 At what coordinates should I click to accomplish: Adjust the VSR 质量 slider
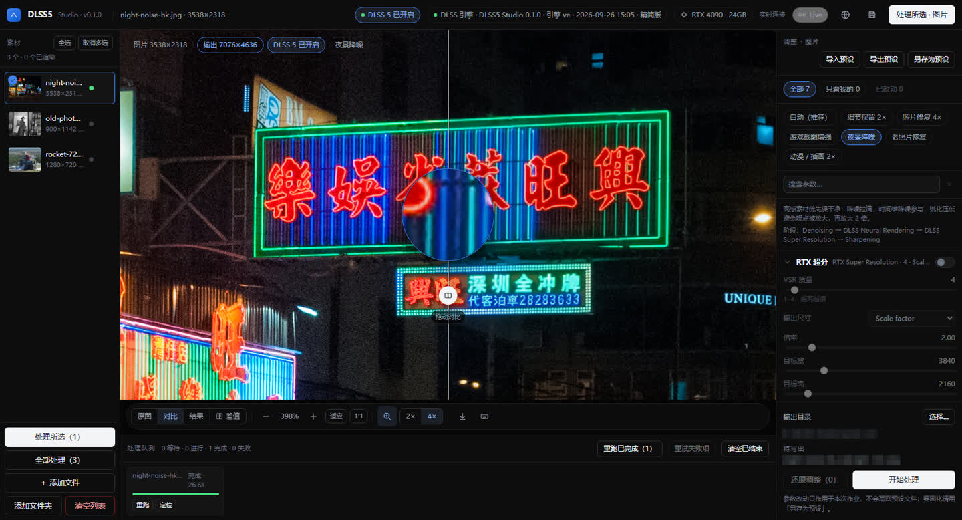869,290
